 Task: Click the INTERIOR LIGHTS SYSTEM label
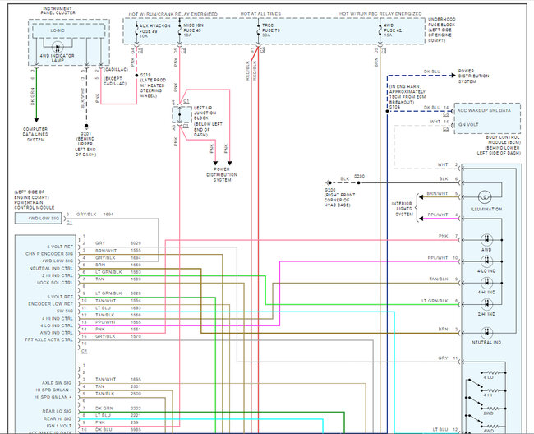coord(404,209)
